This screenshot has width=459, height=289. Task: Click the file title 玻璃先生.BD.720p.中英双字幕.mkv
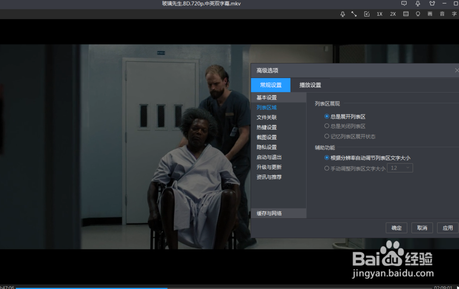202,4
